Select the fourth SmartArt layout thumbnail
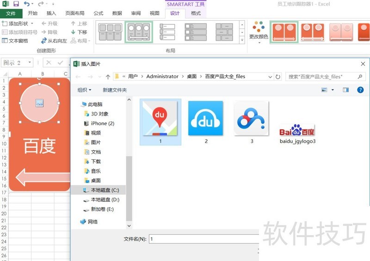Screen dimensions: 370x261 click(196, 32)
